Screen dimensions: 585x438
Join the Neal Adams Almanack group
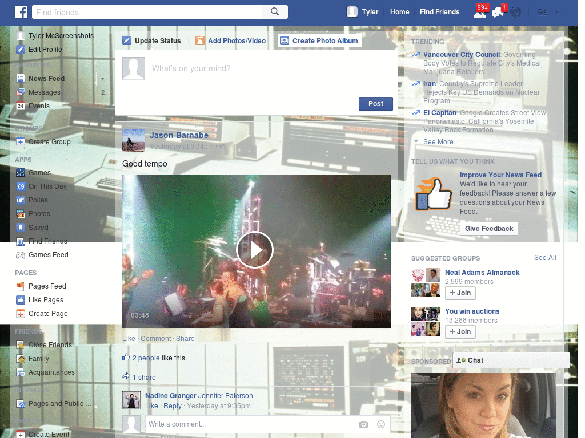460,293
